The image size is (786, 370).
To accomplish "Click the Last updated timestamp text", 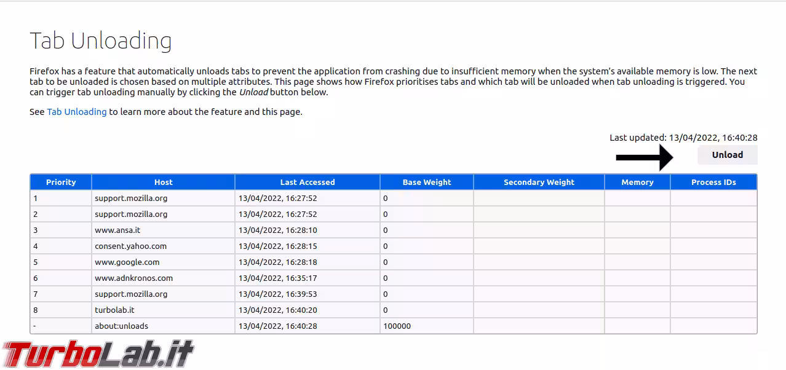I will 683,137.
